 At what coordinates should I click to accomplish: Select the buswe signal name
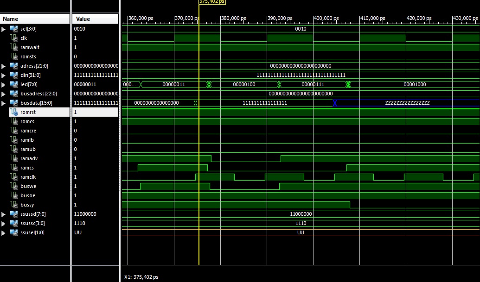pyautogui.click(x=28, y=186)
